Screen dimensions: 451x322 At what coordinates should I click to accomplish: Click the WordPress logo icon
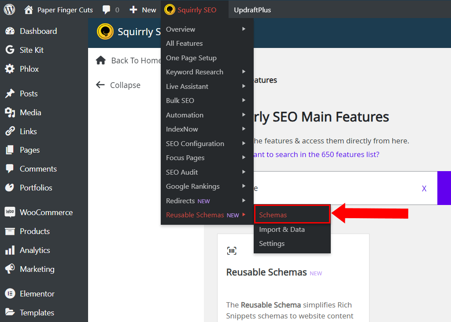click(10, 10)
